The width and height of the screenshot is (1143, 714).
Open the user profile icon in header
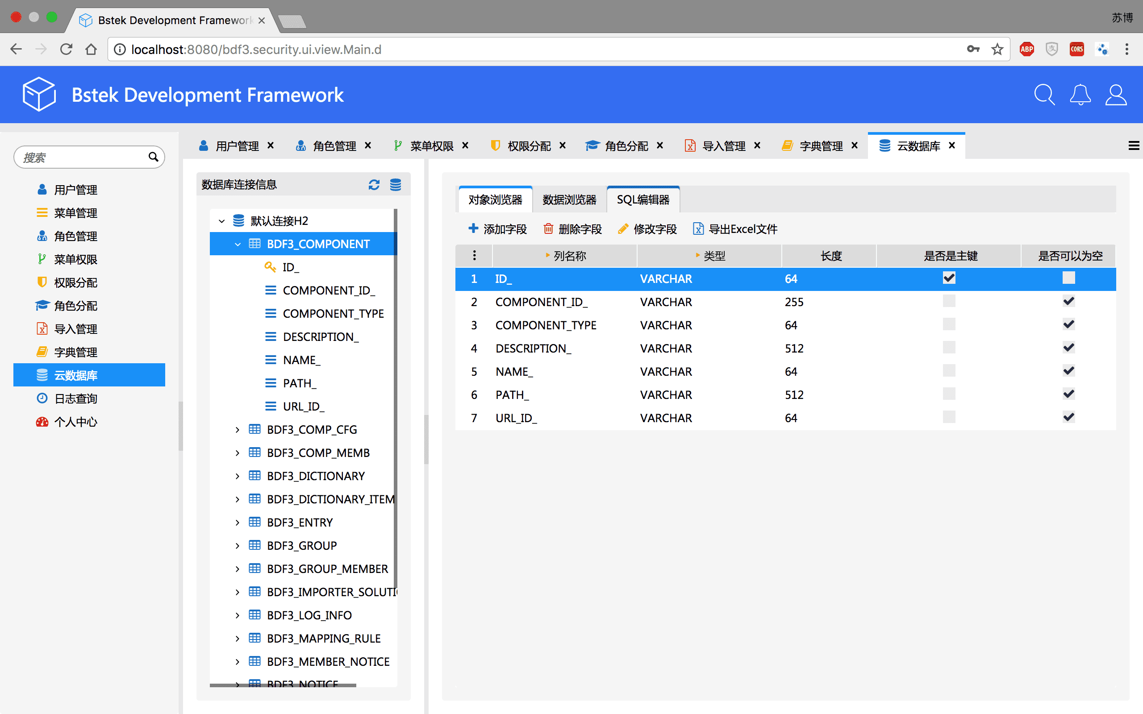point(1116,95)
